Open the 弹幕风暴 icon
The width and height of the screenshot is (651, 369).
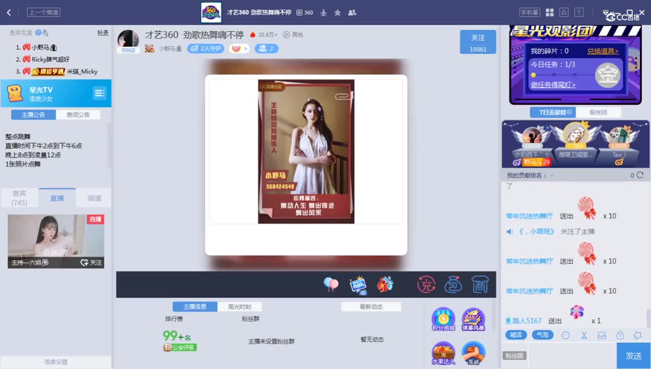click(473, 319)
